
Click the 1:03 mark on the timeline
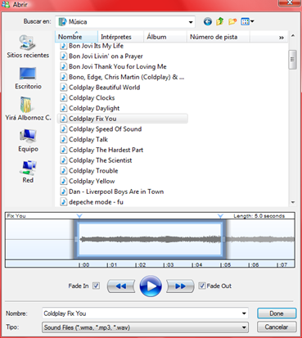click(x=169, y=264)
